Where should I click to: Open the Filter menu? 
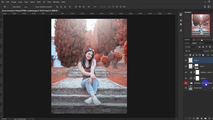pos(39,2)
